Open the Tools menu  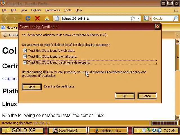[x=68, y=10]
